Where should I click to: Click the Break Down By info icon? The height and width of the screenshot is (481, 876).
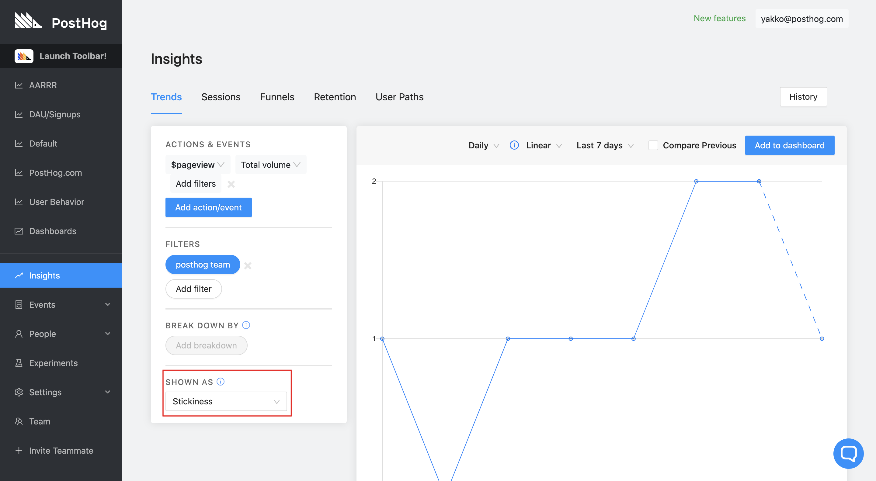click(246, 325)
